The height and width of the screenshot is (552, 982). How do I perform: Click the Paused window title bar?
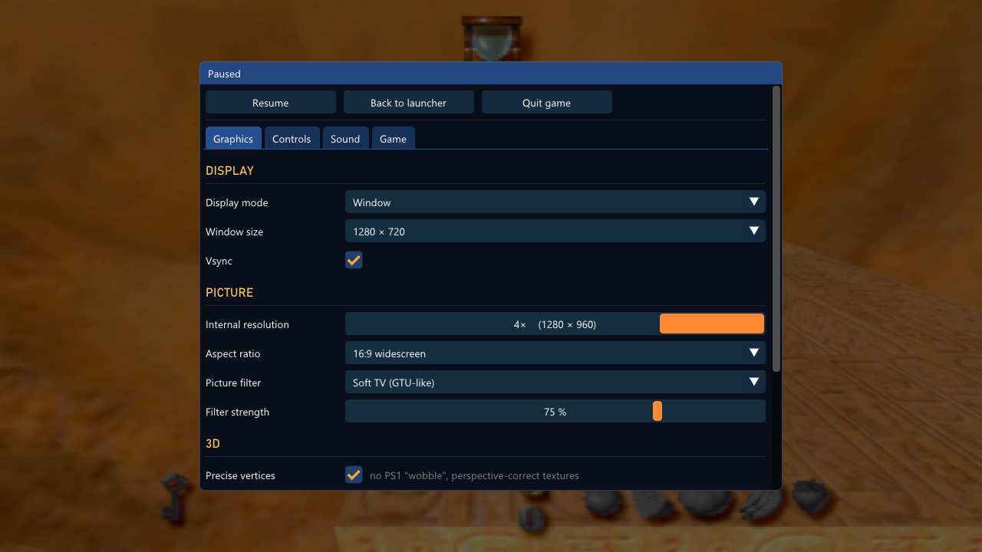(x=491, y=74)
